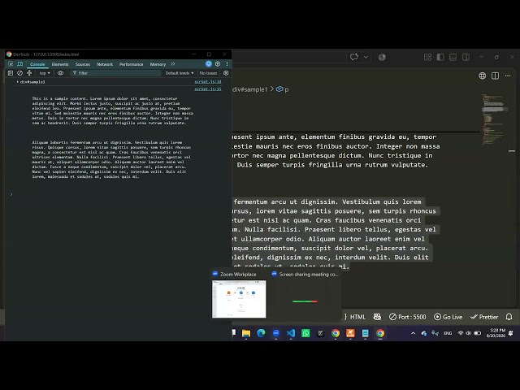Click the console icon next to the clear button

[x=29, y=73]
